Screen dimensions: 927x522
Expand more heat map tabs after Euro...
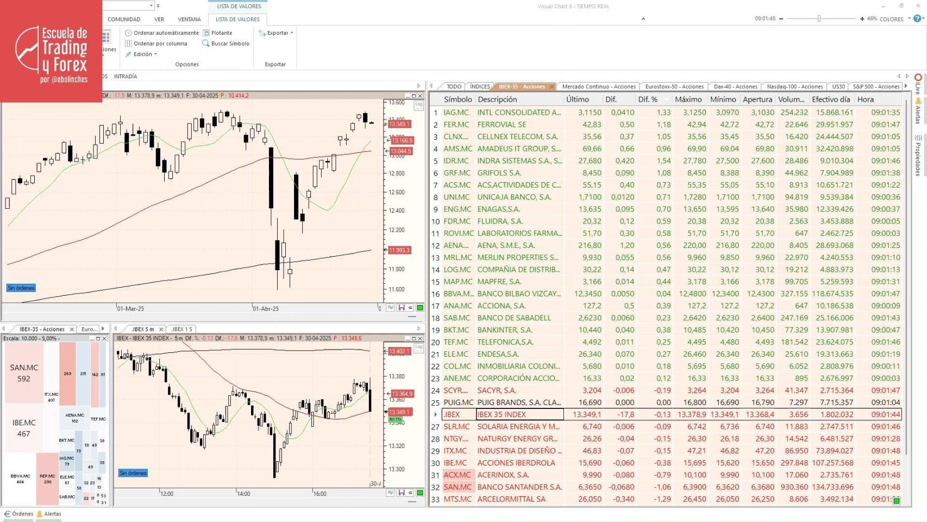point(103,329)
